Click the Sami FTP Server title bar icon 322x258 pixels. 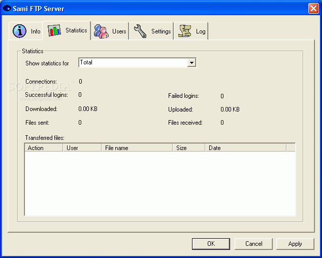[x=7, y=9]
